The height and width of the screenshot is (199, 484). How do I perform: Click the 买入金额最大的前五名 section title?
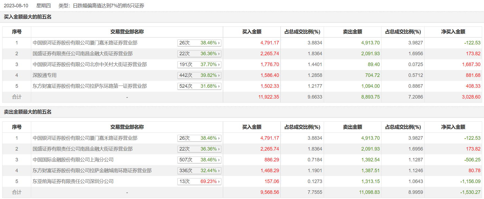point(28,17)
